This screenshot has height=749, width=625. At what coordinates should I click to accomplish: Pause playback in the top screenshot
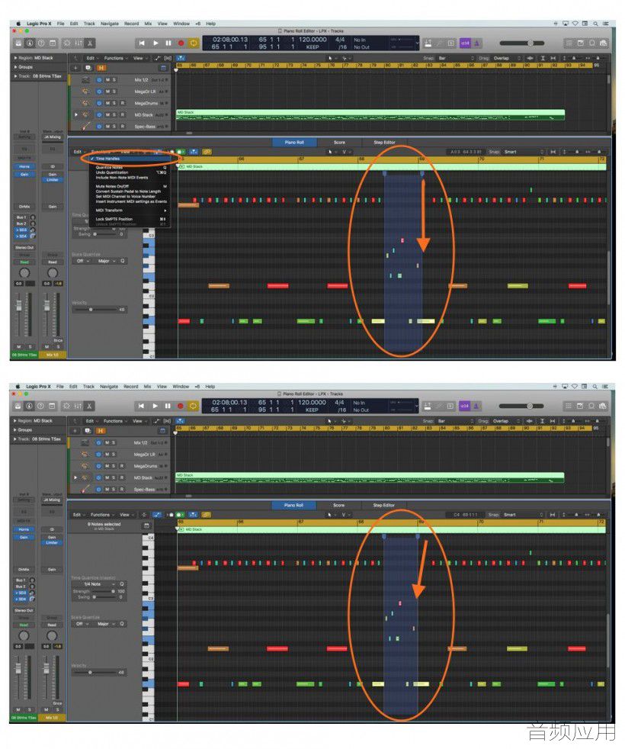tap(168, 43)
